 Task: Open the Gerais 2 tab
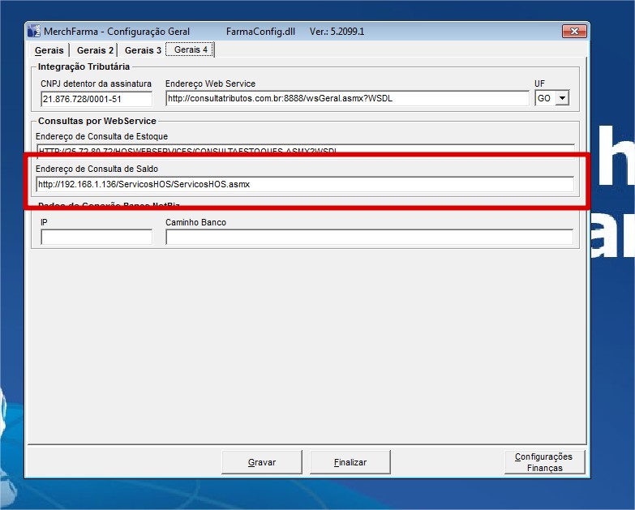click(x=95, y=50)
